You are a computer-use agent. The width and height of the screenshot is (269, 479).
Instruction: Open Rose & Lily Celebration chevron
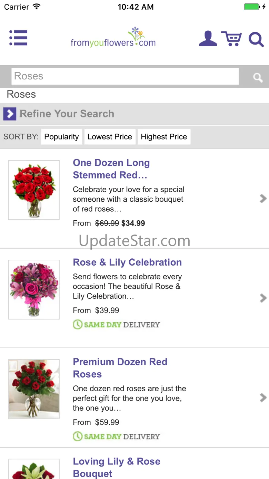point(263,298)
